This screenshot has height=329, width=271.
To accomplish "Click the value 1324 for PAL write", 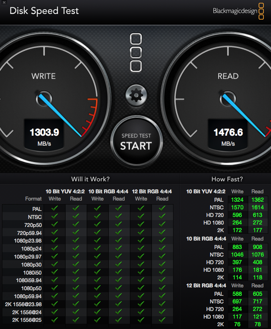I will coord(237,200).
